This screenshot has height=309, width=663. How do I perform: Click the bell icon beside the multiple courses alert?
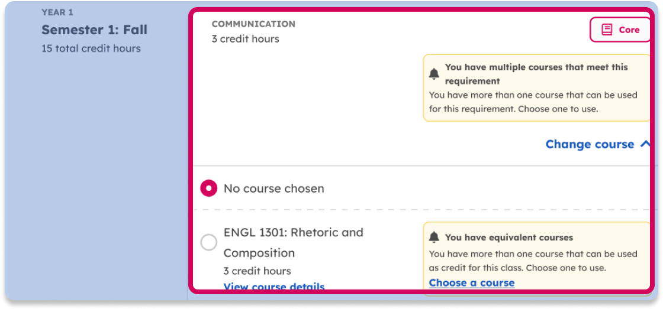[x=434, y=74]
